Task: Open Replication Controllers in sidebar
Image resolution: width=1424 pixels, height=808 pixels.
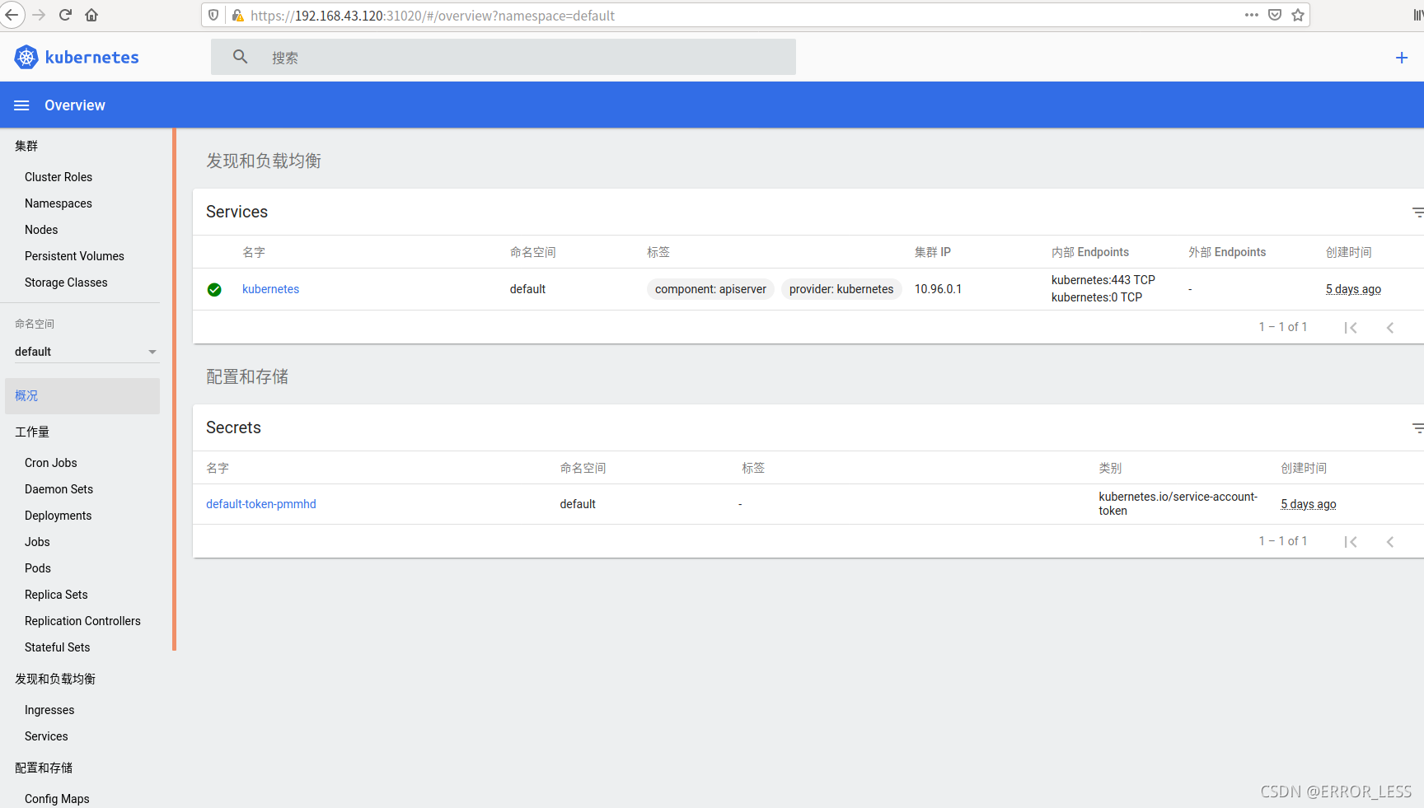Action: tap(82, 621)
